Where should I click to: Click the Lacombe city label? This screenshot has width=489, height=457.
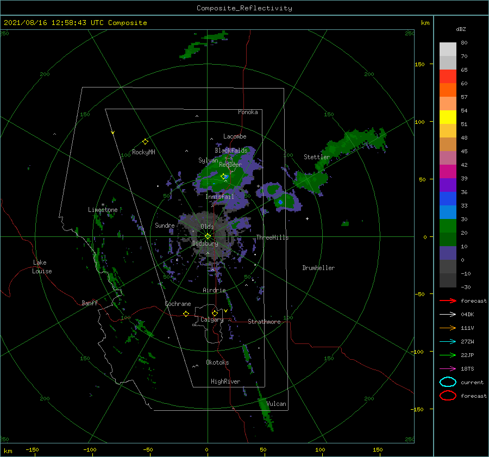click(235, 136)
